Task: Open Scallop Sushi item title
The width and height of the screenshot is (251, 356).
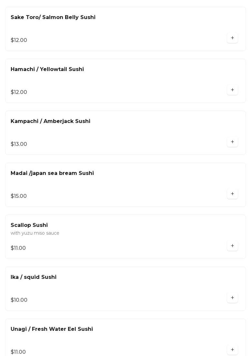Action: coord(29,225)
